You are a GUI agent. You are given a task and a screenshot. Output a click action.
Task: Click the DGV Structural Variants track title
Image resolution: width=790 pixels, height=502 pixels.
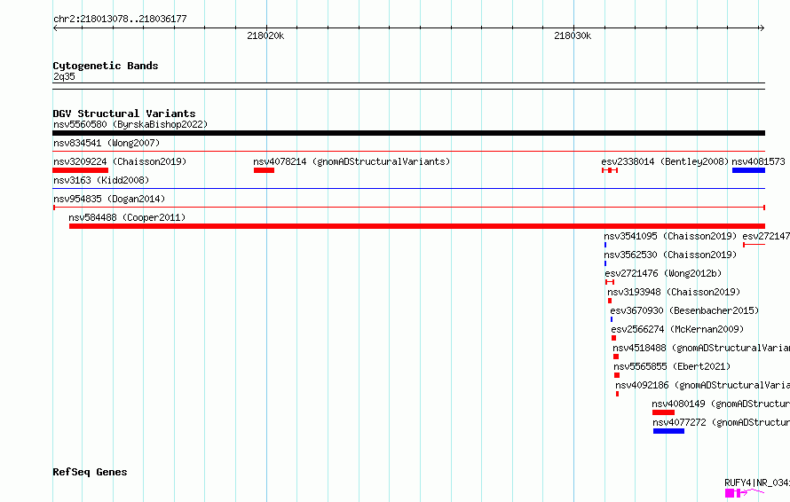(x=124, y=114)
